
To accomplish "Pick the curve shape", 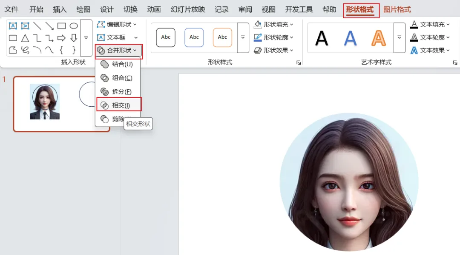I will 49,50.
